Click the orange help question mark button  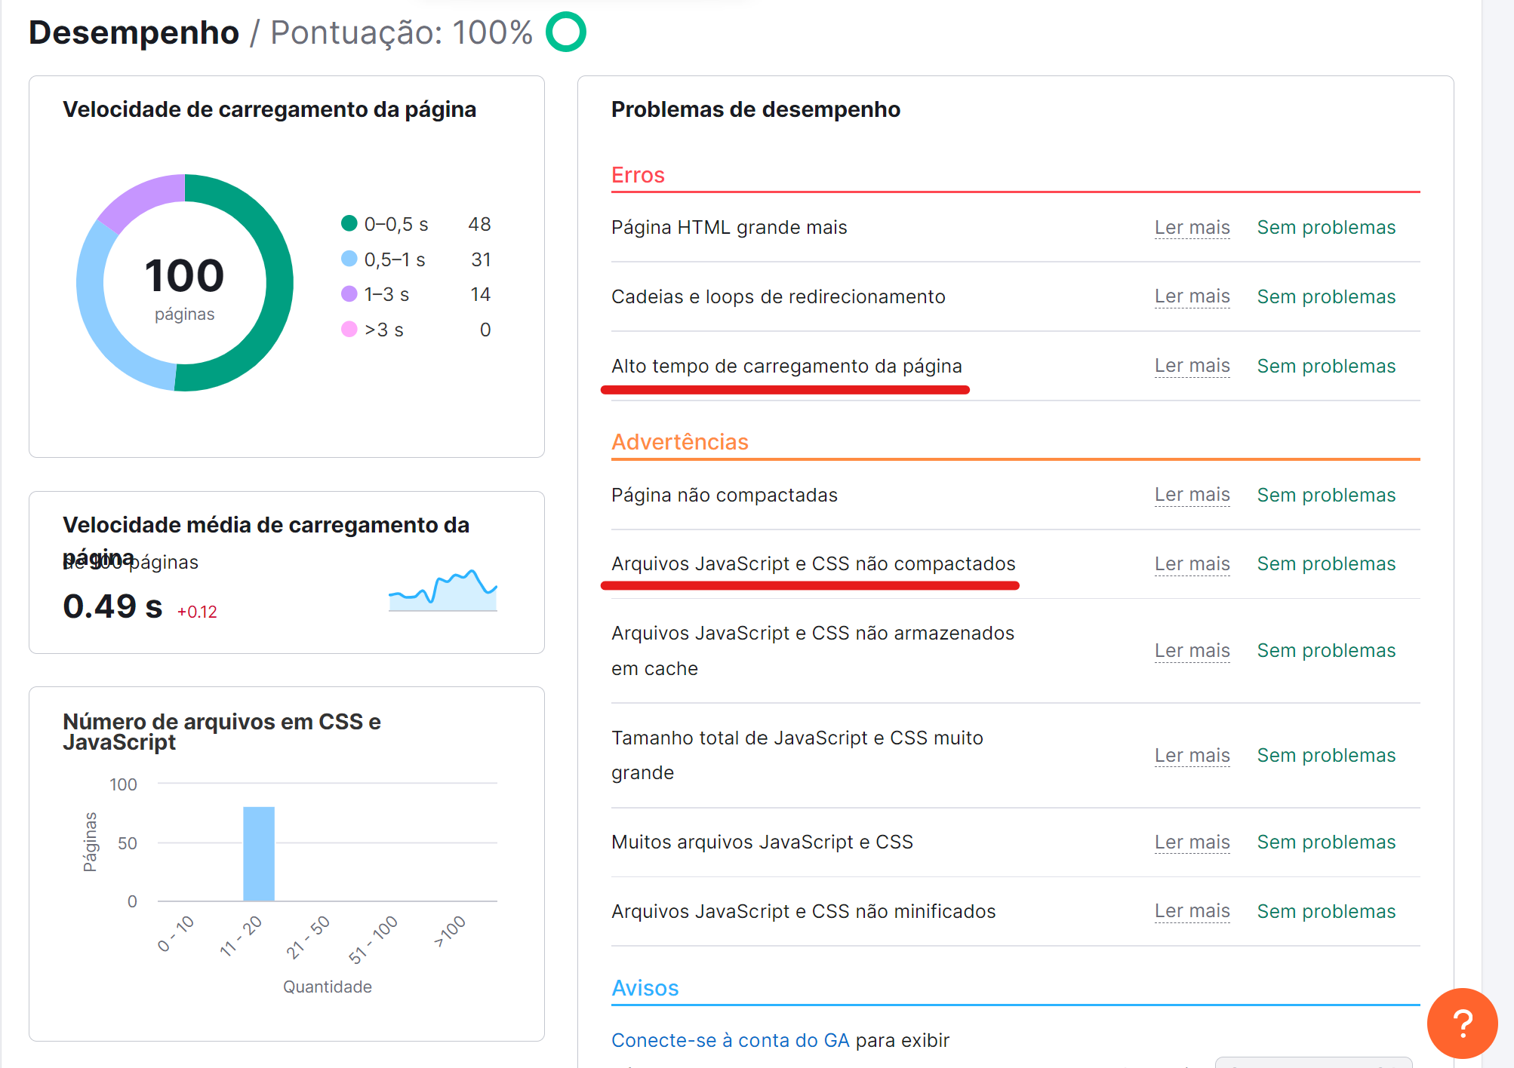click(x=1463, y=1023)
